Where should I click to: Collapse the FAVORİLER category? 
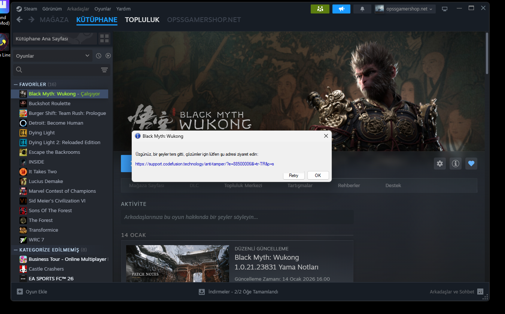click(x=16, y=85)
